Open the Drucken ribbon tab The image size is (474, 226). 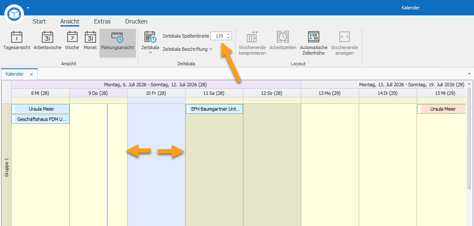tap(136, 21)
